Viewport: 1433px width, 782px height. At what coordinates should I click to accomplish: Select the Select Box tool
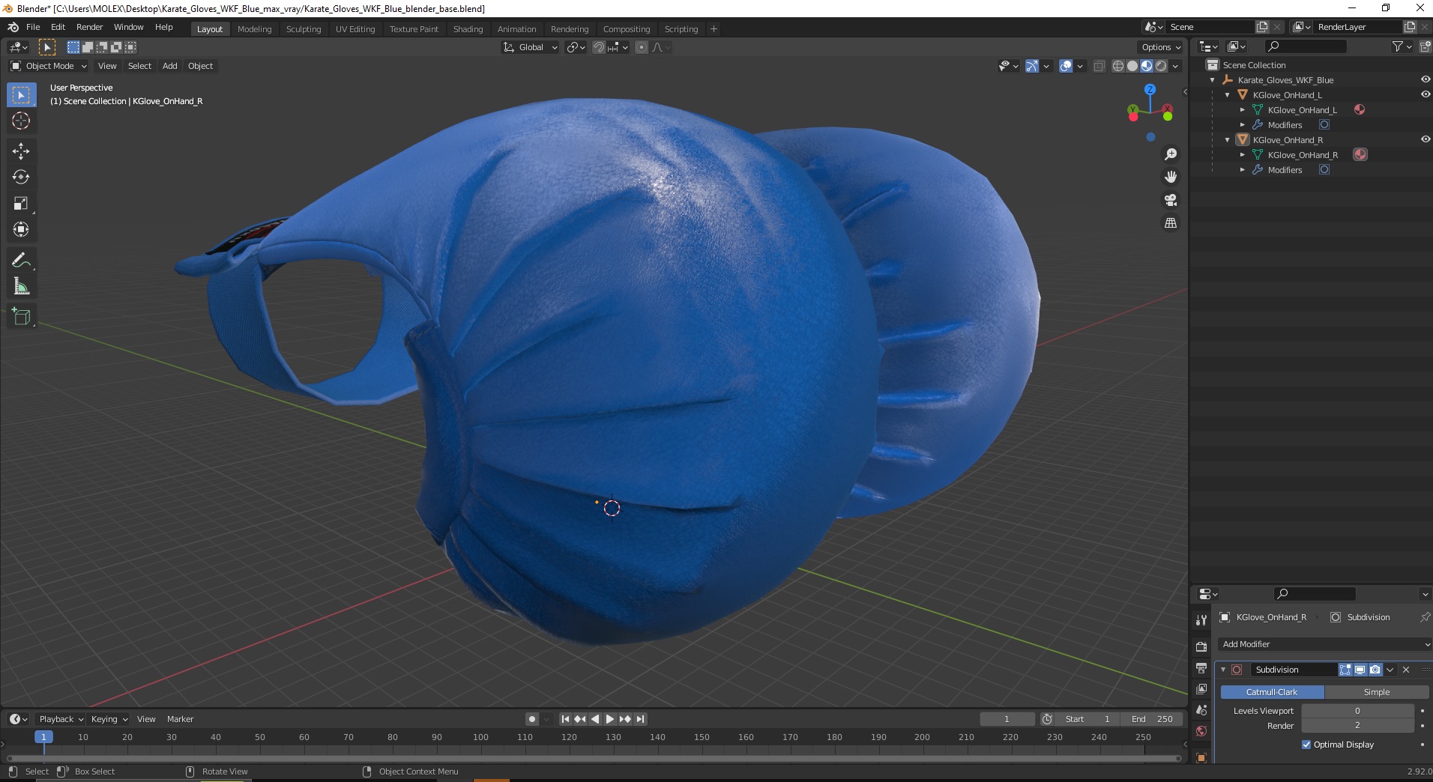21,95
